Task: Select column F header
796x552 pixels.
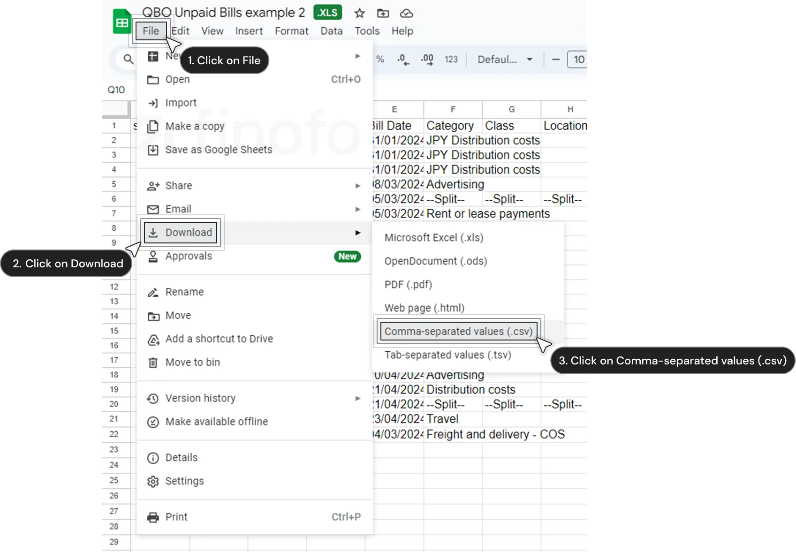Action: (453, 109)
